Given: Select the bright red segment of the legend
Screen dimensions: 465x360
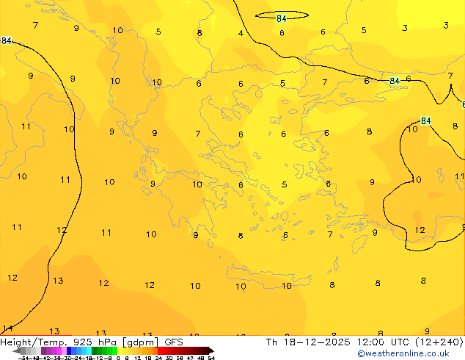Looking at the screenshot, I should [x=160, y=351].
